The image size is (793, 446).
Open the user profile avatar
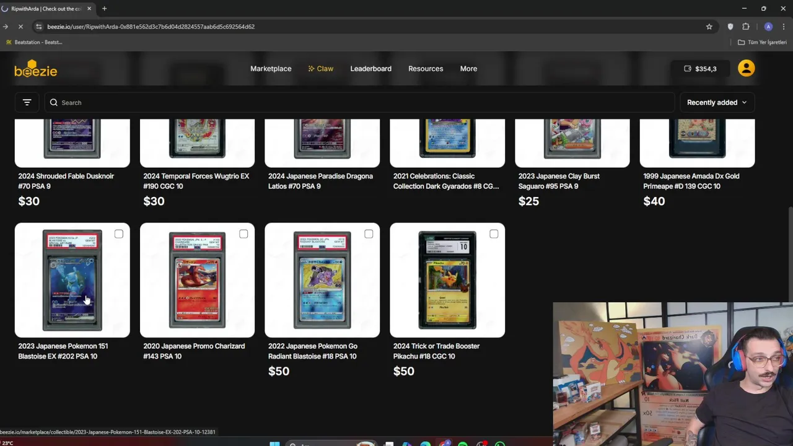[746, 68]
